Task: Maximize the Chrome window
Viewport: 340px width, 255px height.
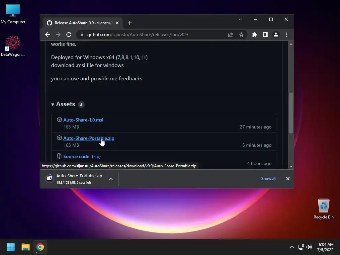Action: pyautogui.click(x=271, y=19)
